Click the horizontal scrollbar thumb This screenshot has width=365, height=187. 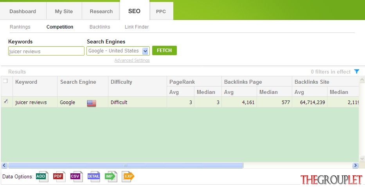pyautogui.click(x=126, y=165)
